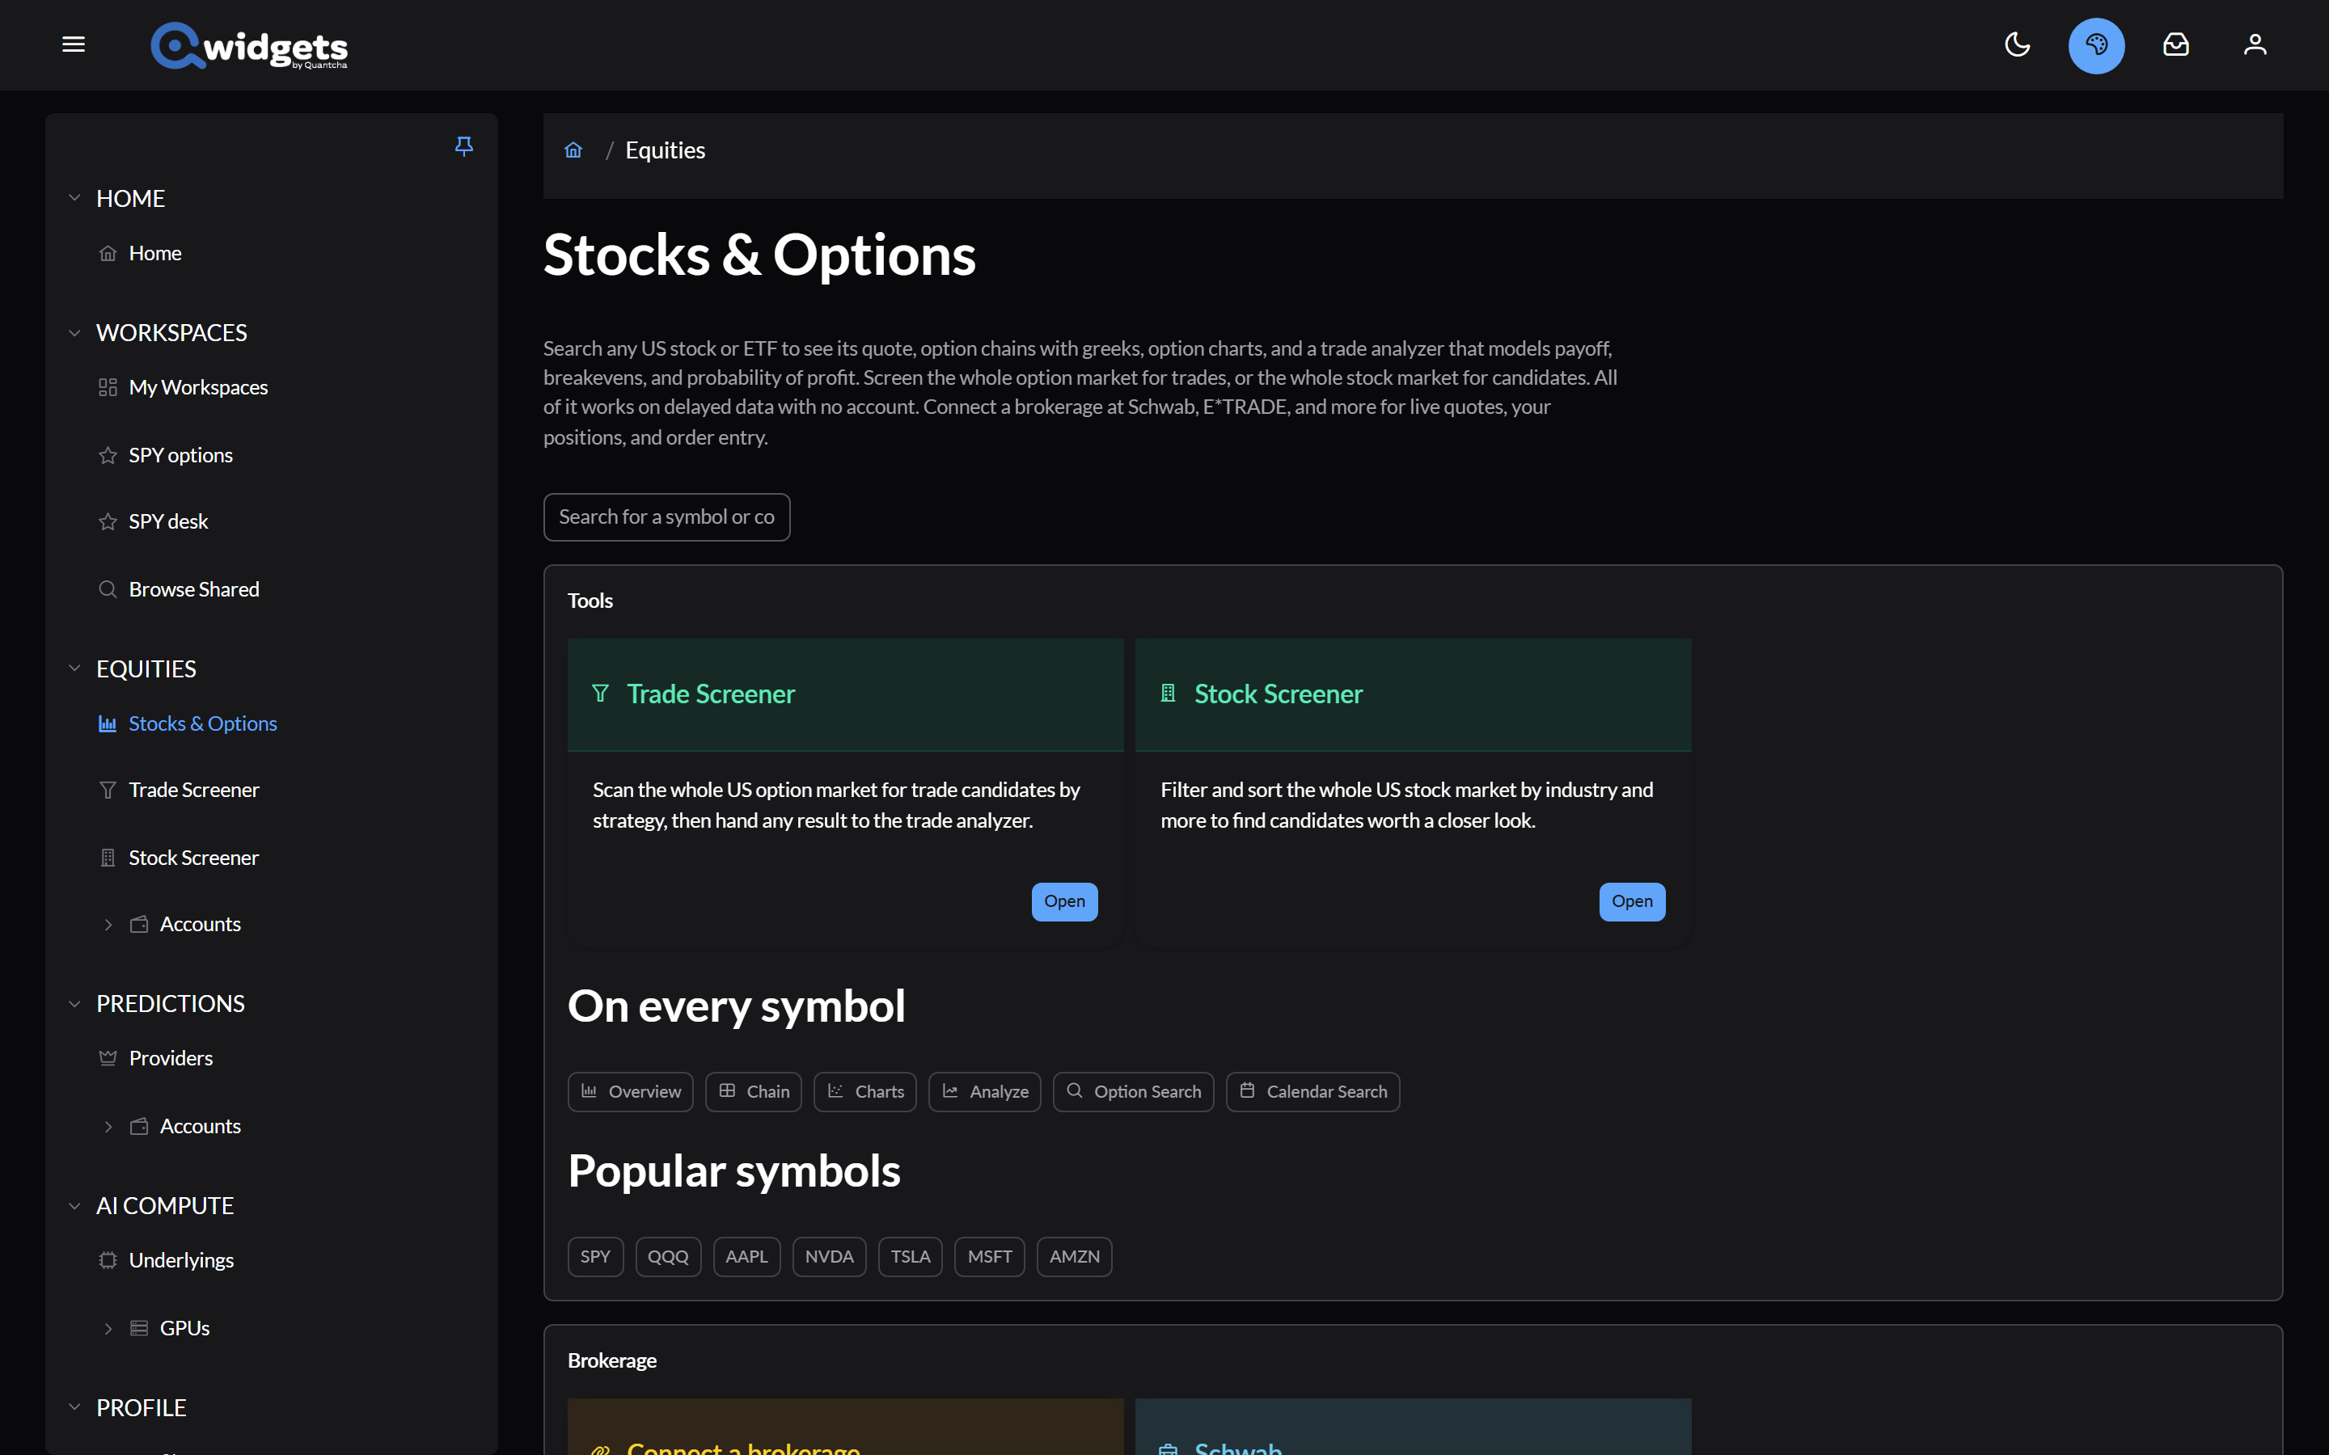The height and width of the screenshot is (1455, 2329).
Task: Click the Stocks & Options chart icon
Action: tap(108, 723)
